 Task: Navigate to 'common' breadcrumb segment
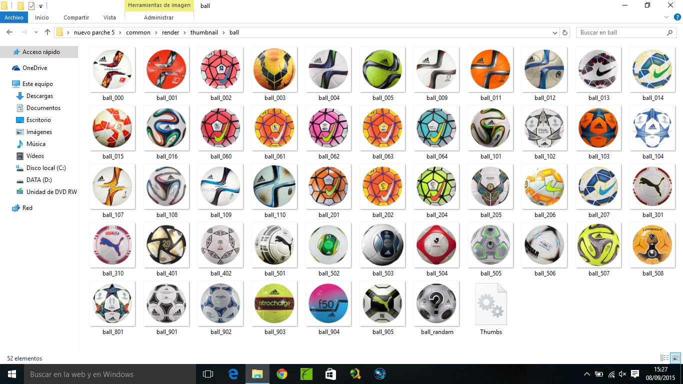click(x=138, y=32)
